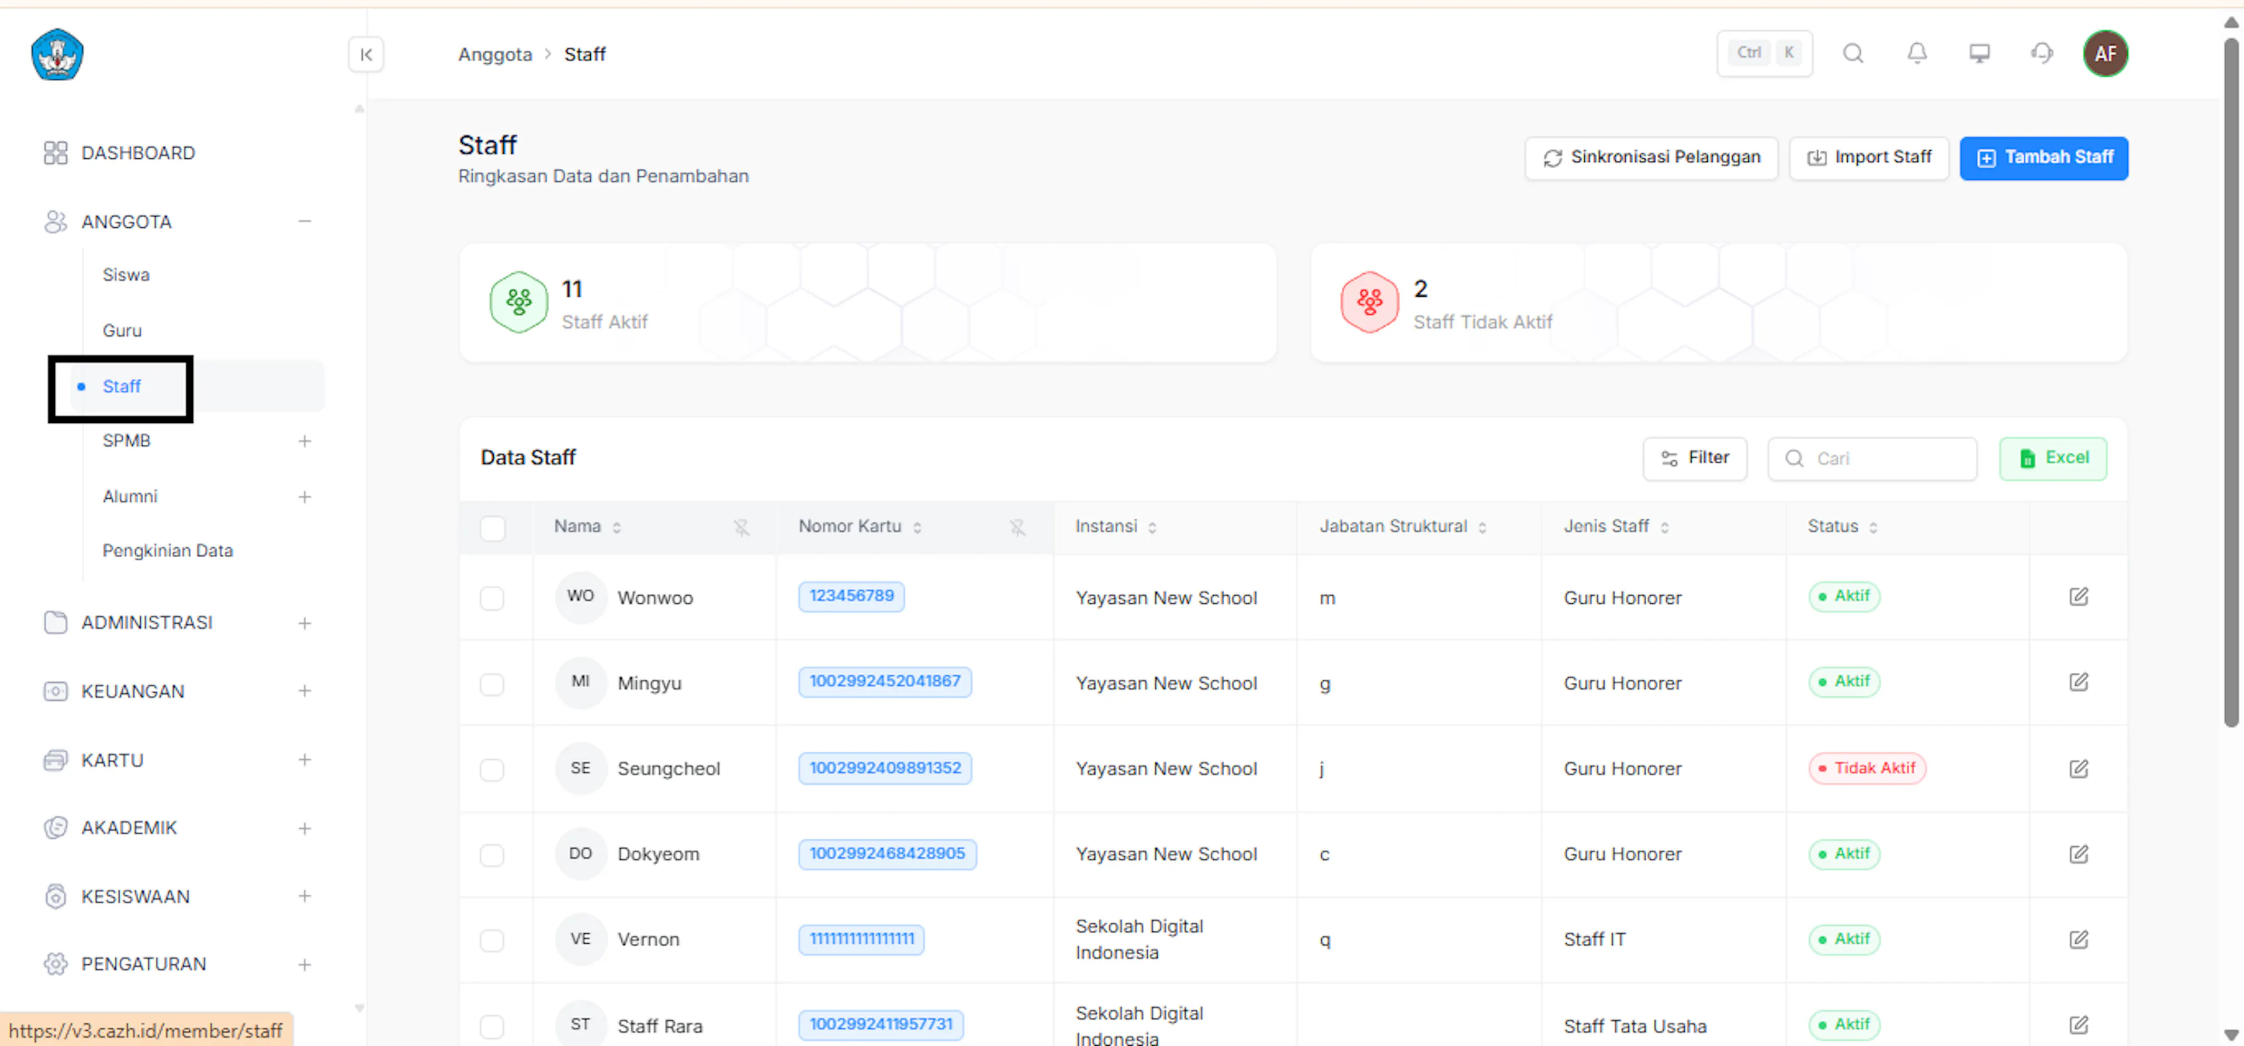This screenshot has height=1046, width=2244.
Task: Click the Cari search field
Action: point(1872,458)
